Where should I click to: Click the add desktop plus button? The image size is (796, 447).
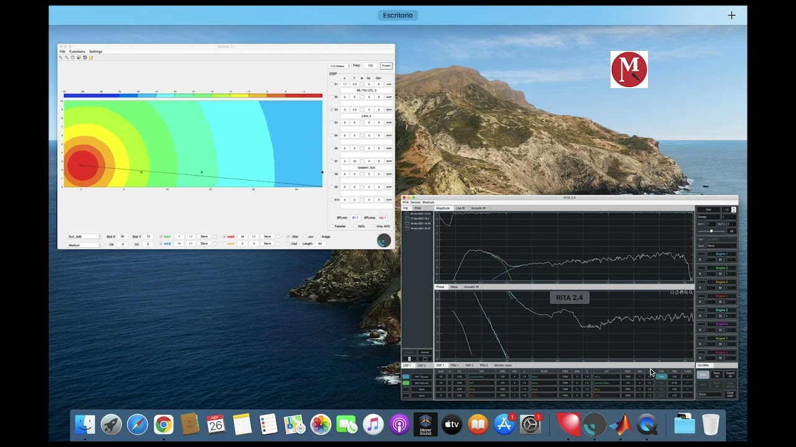tap(731, 15)
